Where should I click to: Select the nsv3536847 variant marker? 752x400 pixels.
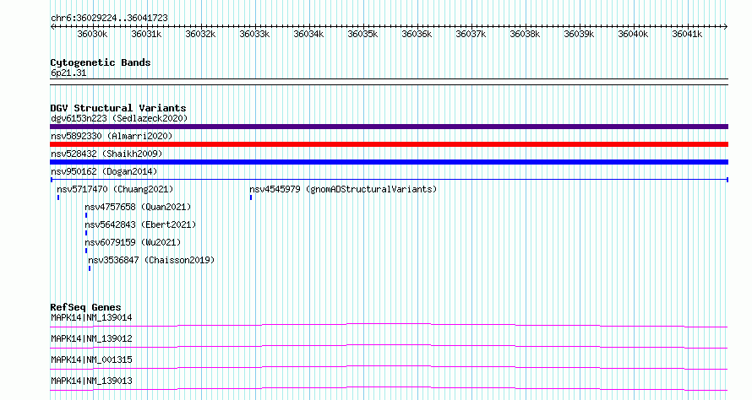pyautogui.click(x=90, y=268)
